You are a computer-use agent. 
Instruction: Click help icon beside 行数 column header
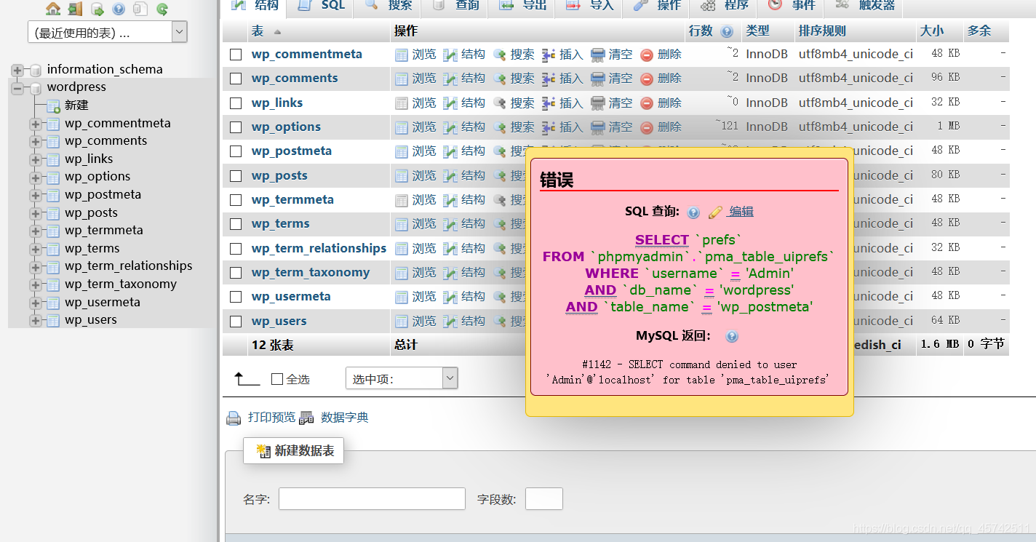point(727,31)
